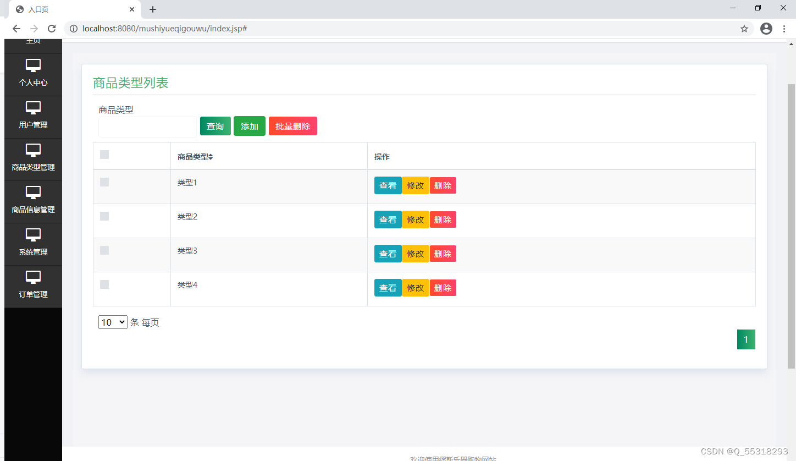The image size is (796, 461).
Task: Click 修改 for 类型1
Action: pyautogui.click(x=416, y=185)
